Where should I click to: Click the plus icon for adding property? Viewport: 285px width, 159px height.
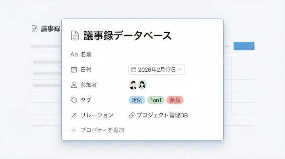[74, 130]
